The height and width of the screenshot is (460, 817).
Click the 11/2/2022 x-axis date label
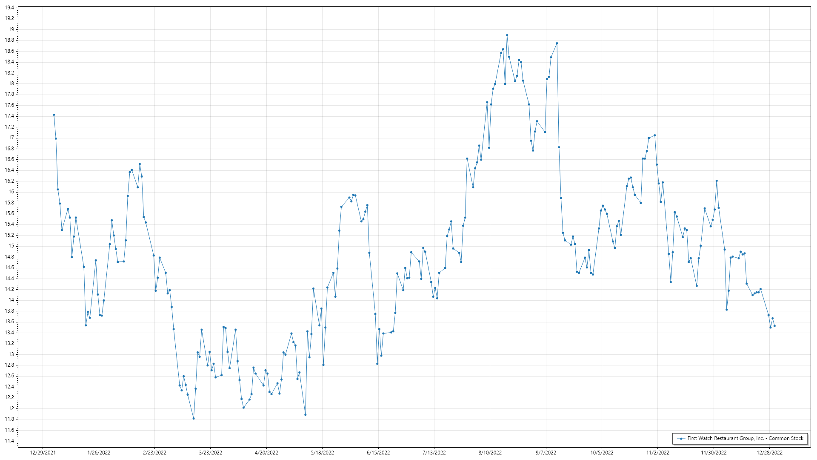coord(657,452)
